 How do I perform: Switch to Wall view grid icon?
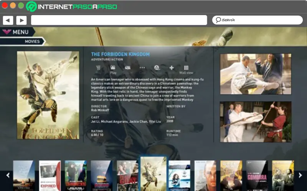[186, 68]
